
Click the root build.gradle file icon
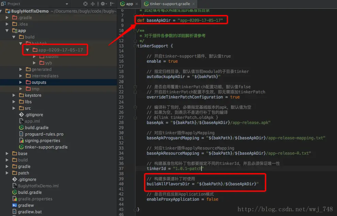tap(15, 192)
